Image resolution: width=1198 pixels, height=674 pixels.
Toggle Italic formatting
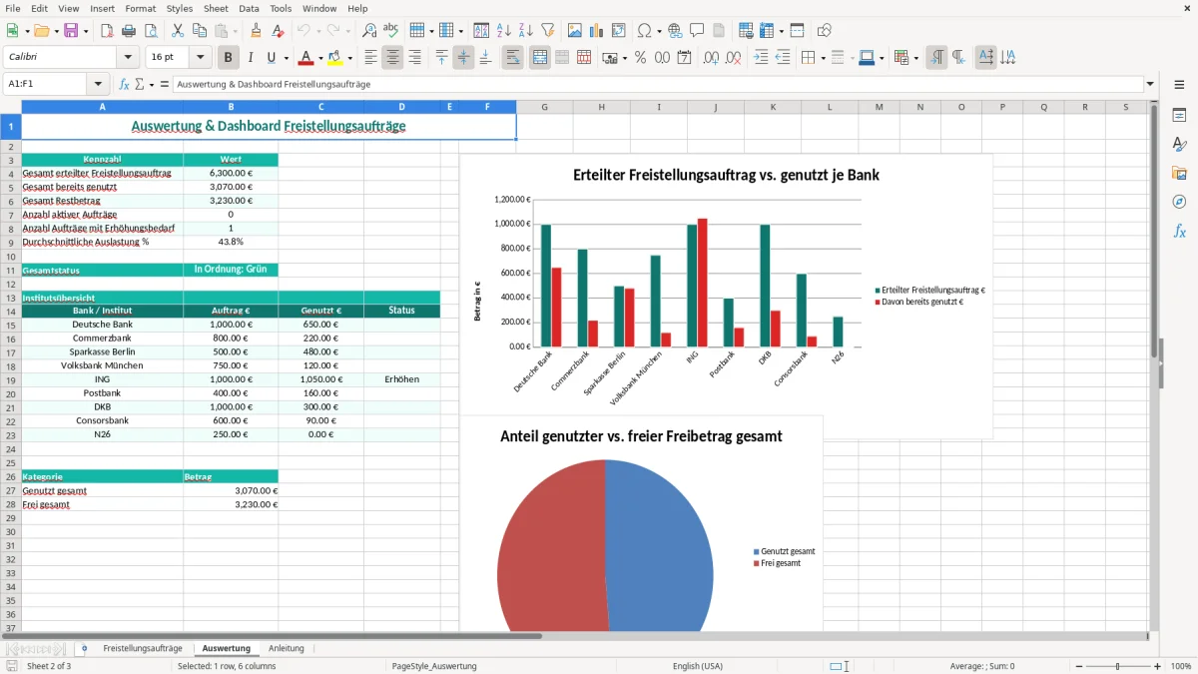[250, 58]
